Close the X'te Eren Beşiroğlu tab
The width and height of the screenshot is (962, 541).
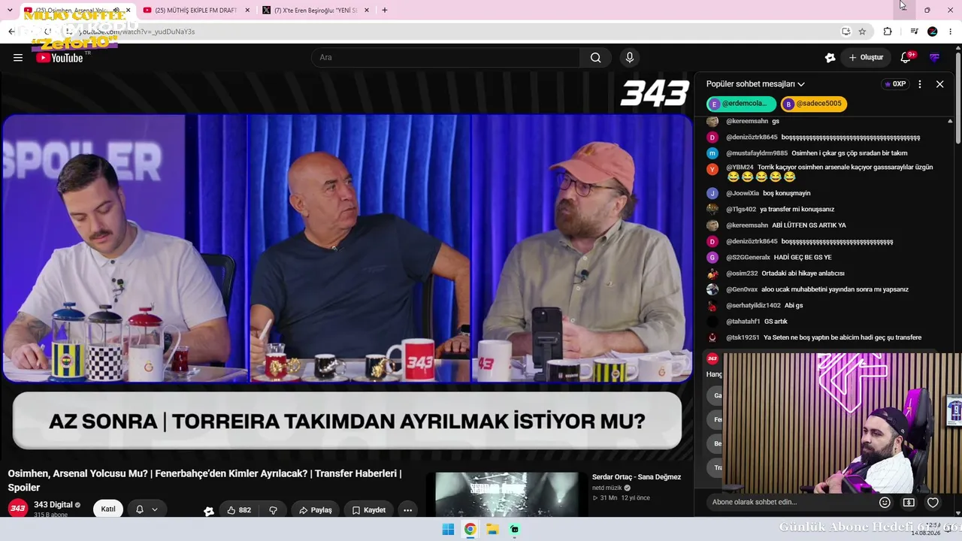[368, 11]
